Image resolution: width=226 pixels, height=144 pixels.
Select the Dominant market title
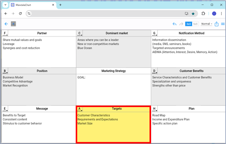tap(117, 33)
